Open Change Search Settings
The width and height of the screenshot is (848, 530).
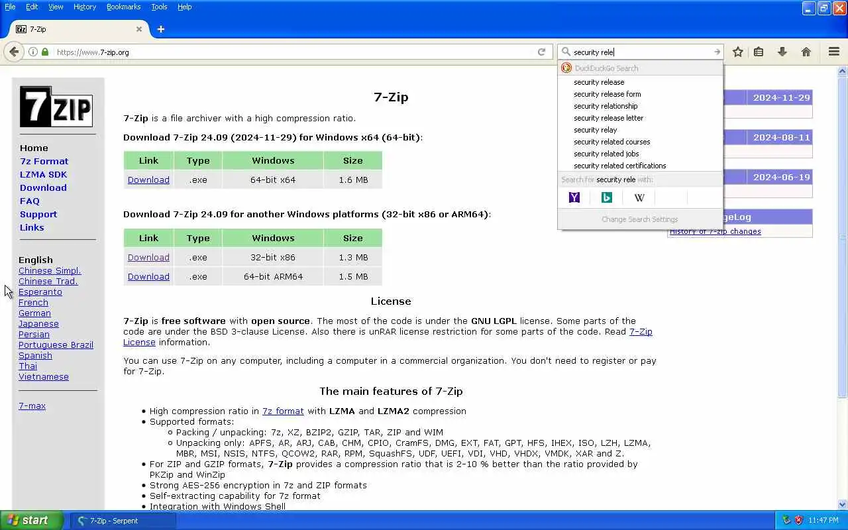(x=640, y=219)
